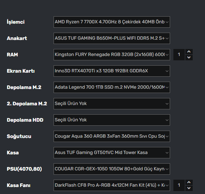Select a drive in Depolama HDD dropdown
The height and width of the screenshot is (194, 205).
(x=111, y=120)
